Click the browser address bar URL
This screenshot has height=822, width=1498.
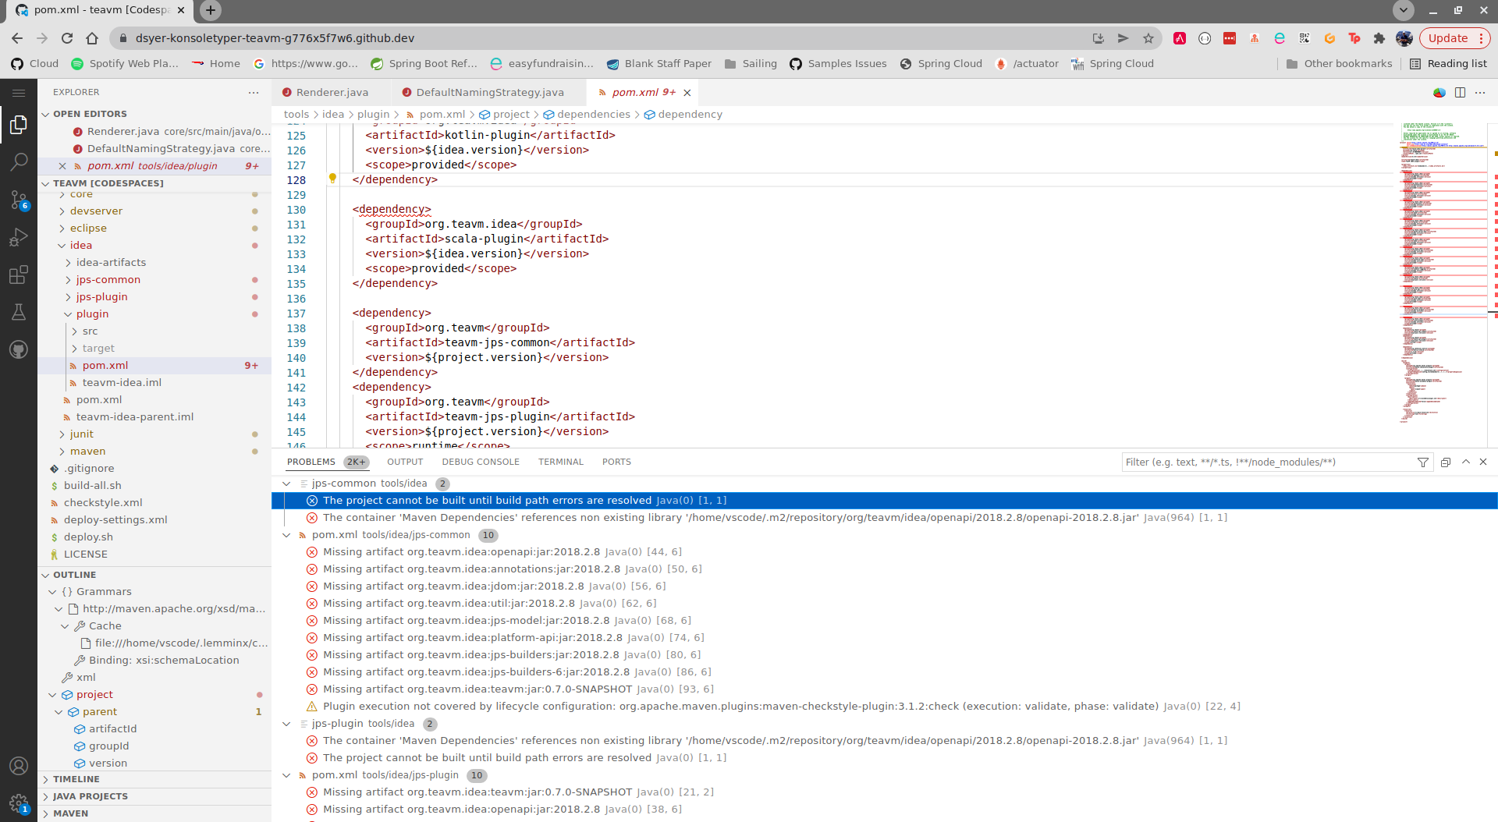[275, 38]
